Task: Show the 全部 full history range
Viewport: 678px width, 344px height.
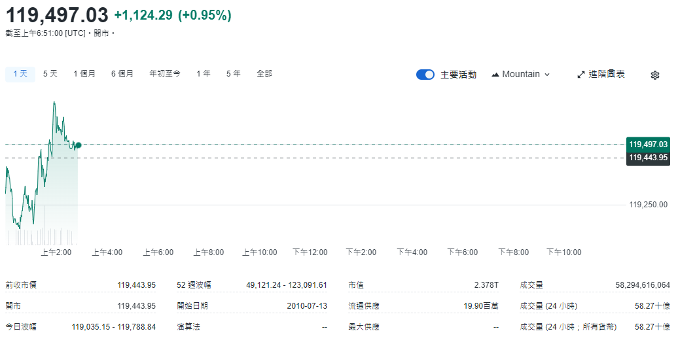Action: [264, 74]
